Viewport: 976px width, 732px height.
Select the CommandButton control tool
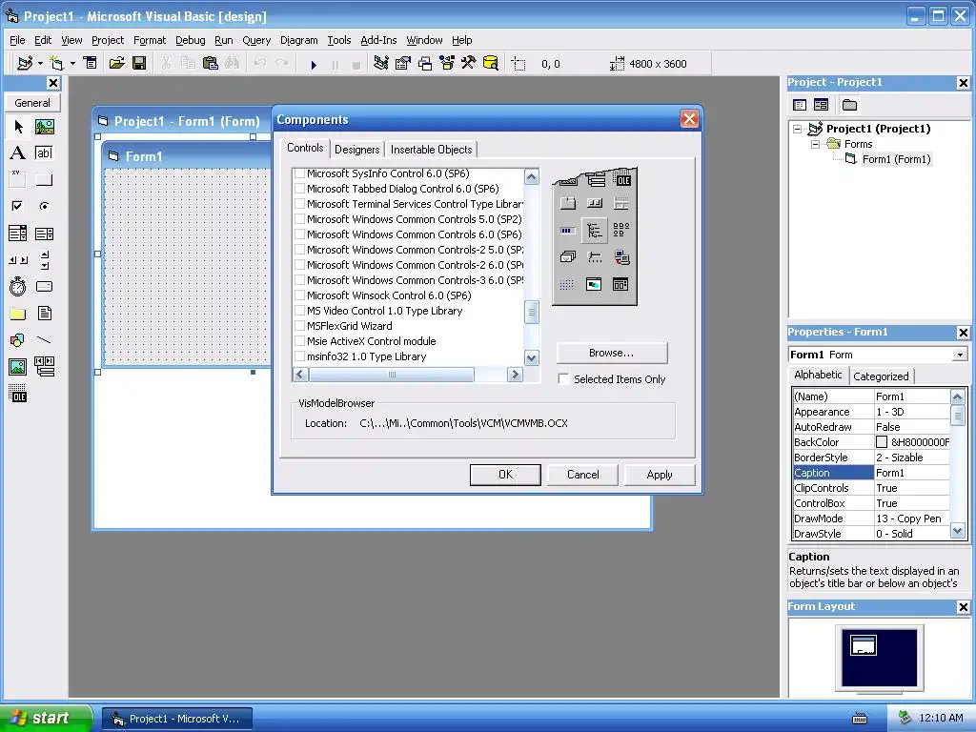click(x=44, y=180)
